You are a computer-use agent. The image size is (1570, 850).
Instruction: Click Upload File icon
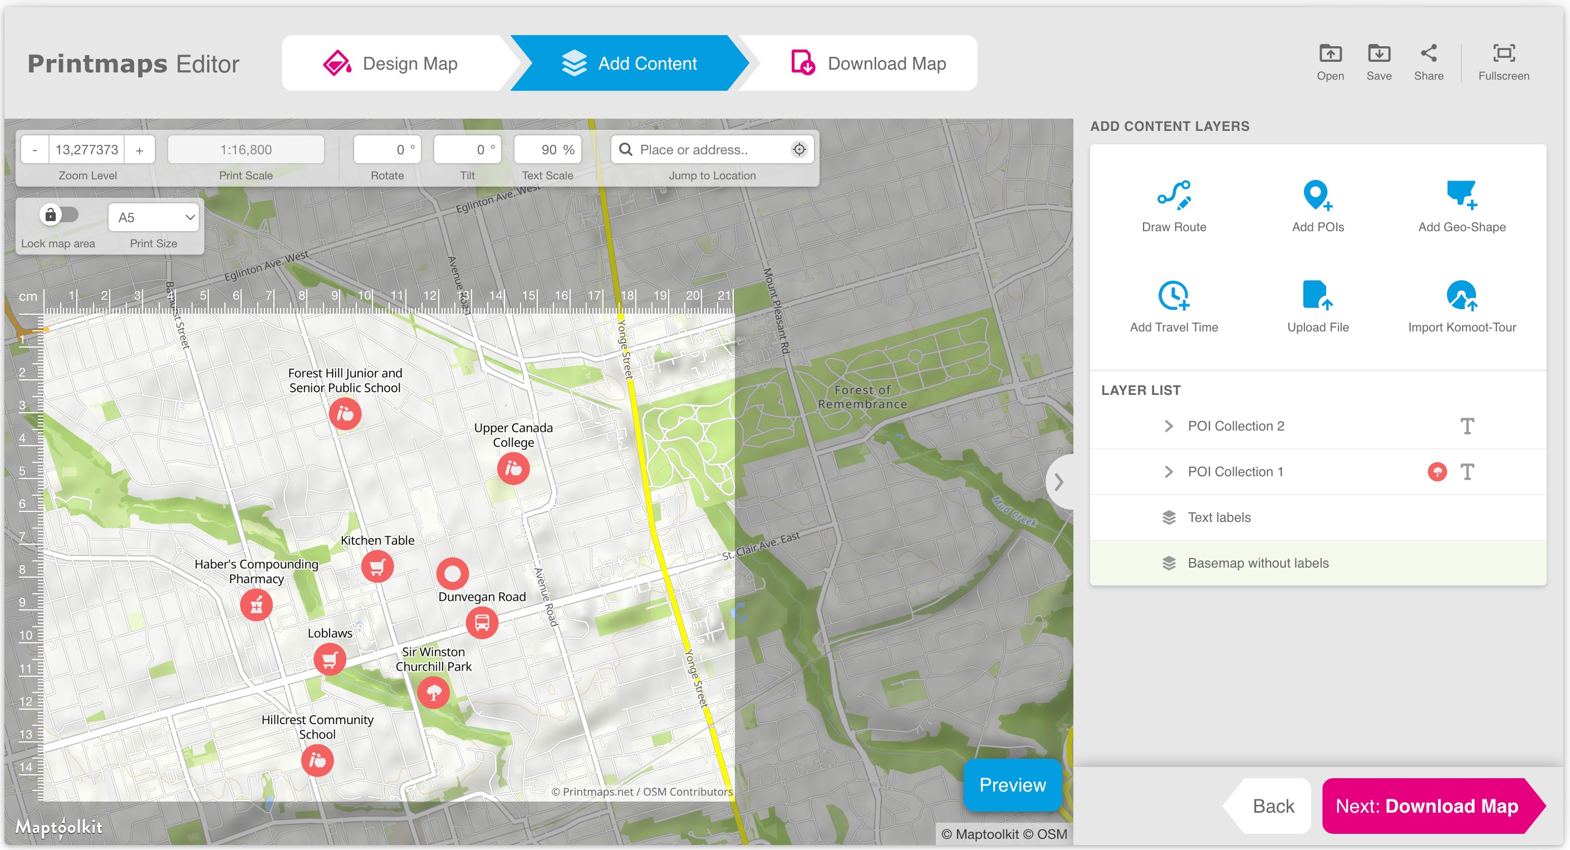click(1317, 296)
